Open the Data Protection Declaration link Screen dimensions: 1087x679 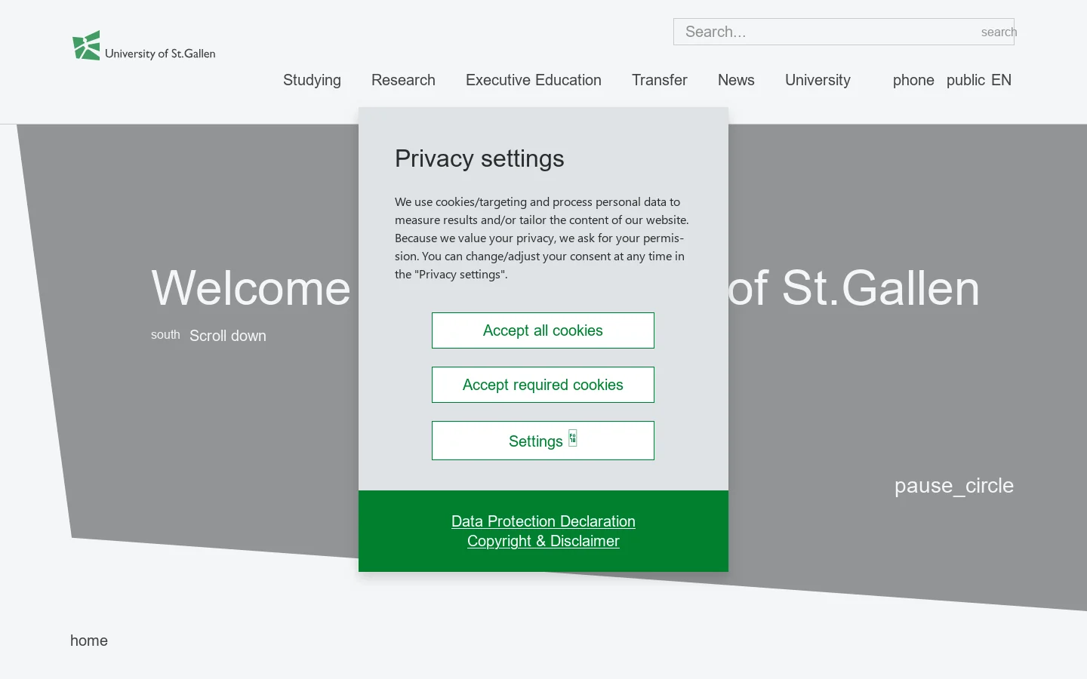point(543,521)
